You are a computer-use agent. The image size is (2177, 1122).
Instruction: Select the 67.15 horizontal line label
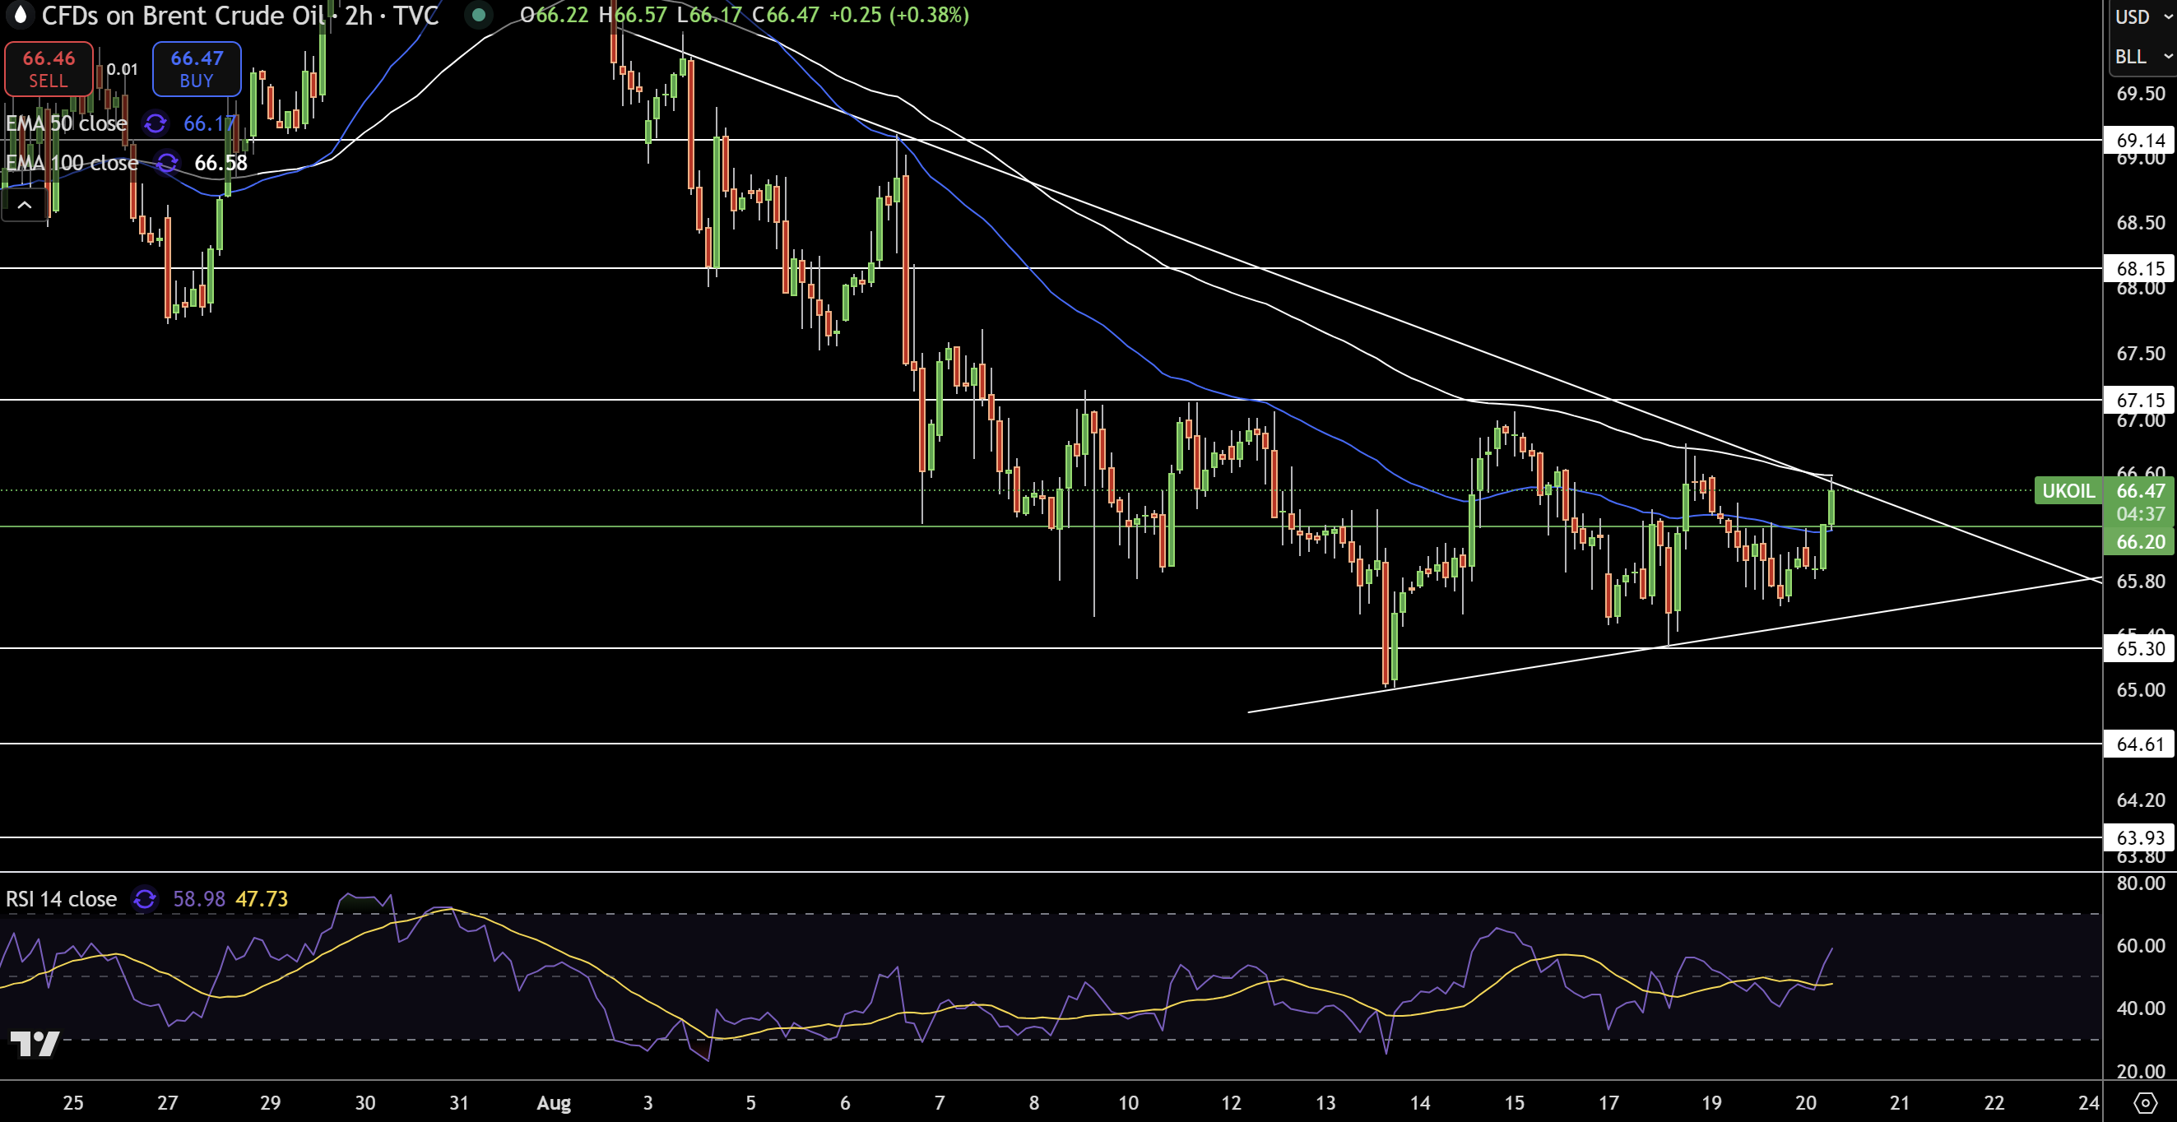tap(2140, 400)
